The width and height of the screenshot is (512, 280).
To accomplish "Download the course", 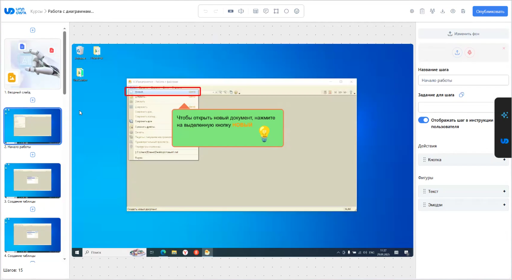I will tap(442, 11).
